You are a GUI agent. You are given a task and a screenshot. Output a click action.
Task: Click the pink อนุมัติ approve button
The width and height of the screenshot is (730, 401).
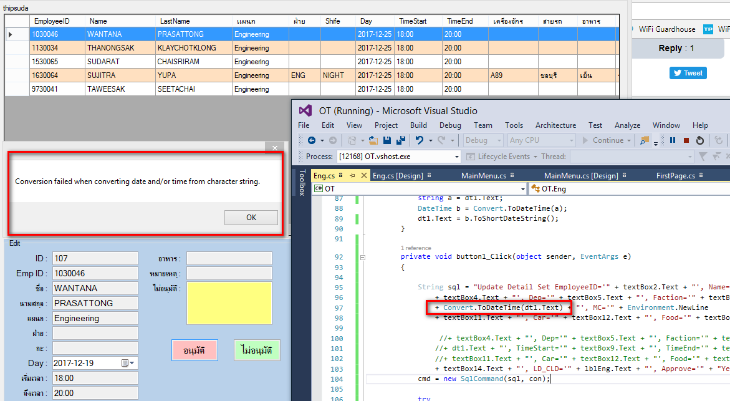pyautogui.click(x=195, y=350)
